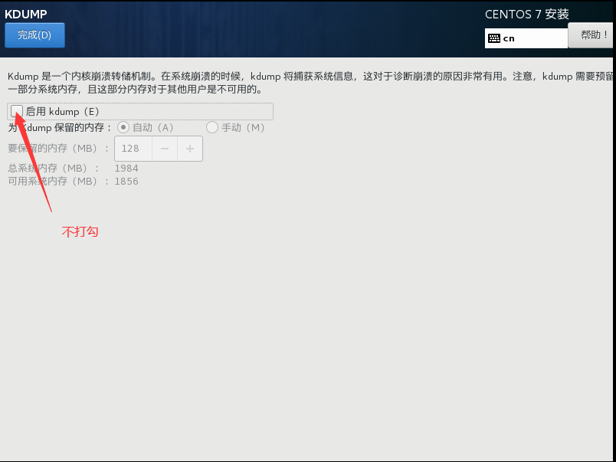This screenshot has width=616, height=462.
Task: Click the total system memory value 1984
Action: tap(126, 168)
